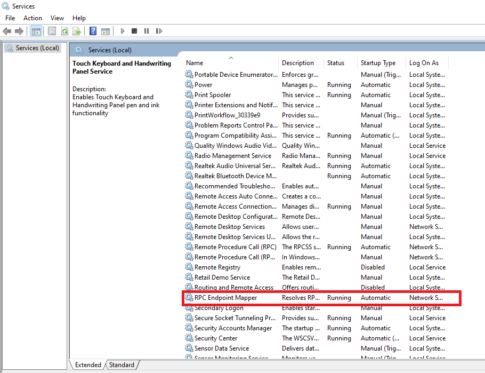Click the Forward arrow in toolbar
Screen dimensions: 485x373
pyautogui.click(x=19, y=31)
